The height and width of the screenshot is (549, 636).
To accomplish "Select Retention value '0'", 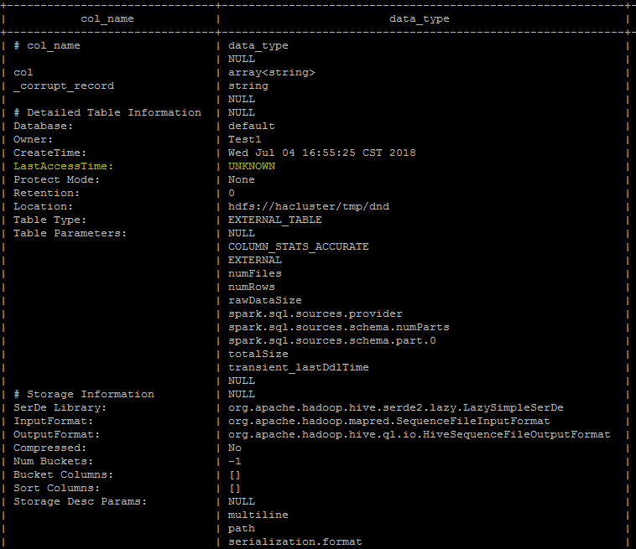I will point(232,193).
